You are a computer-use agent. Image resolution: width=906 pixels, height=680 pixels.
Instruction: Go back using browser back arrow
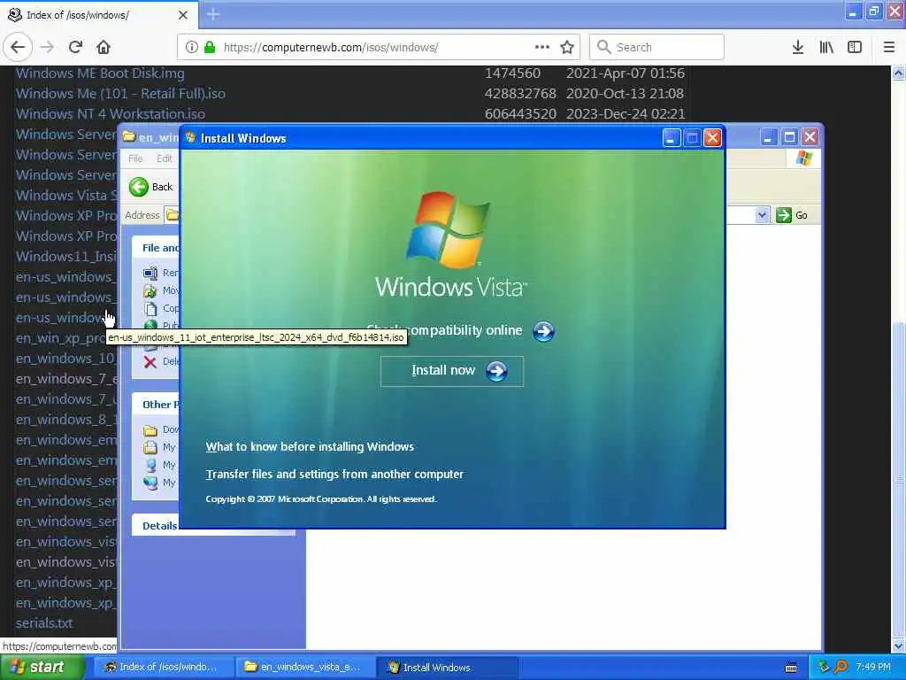coord(18,48)
